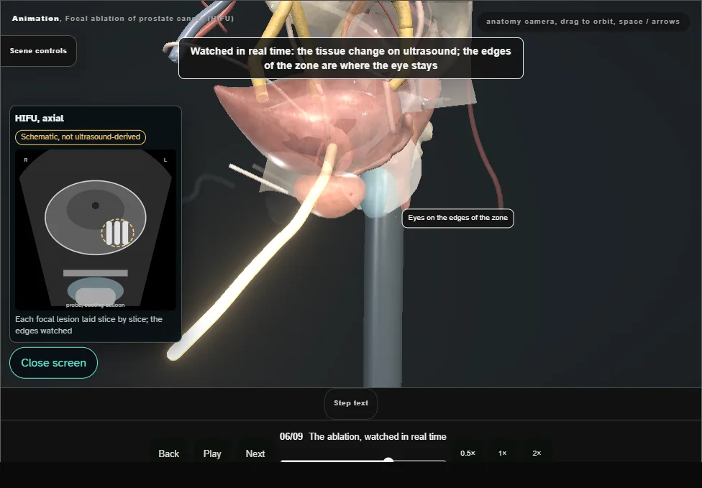The image size is (702, 488).
Task: Set playback speed to 2×
Action: point(537,453)
